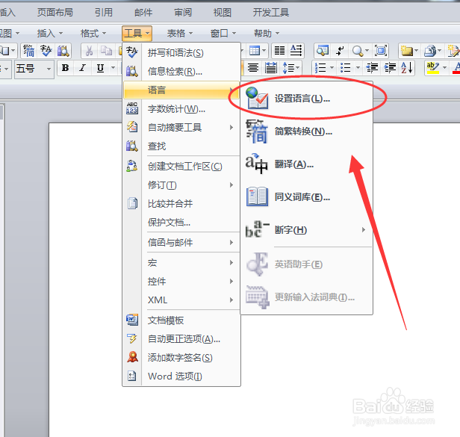Click the numbered list icon
Screen dimensions: 460x437
point(320,68)
